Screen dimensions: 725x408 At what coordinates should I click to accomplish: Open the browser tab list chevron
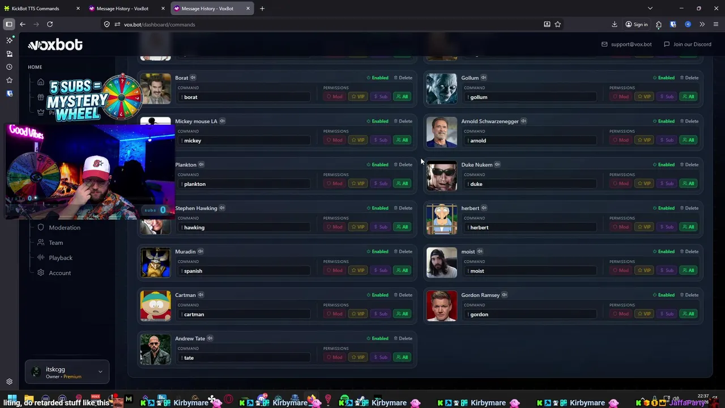[650, 8]
